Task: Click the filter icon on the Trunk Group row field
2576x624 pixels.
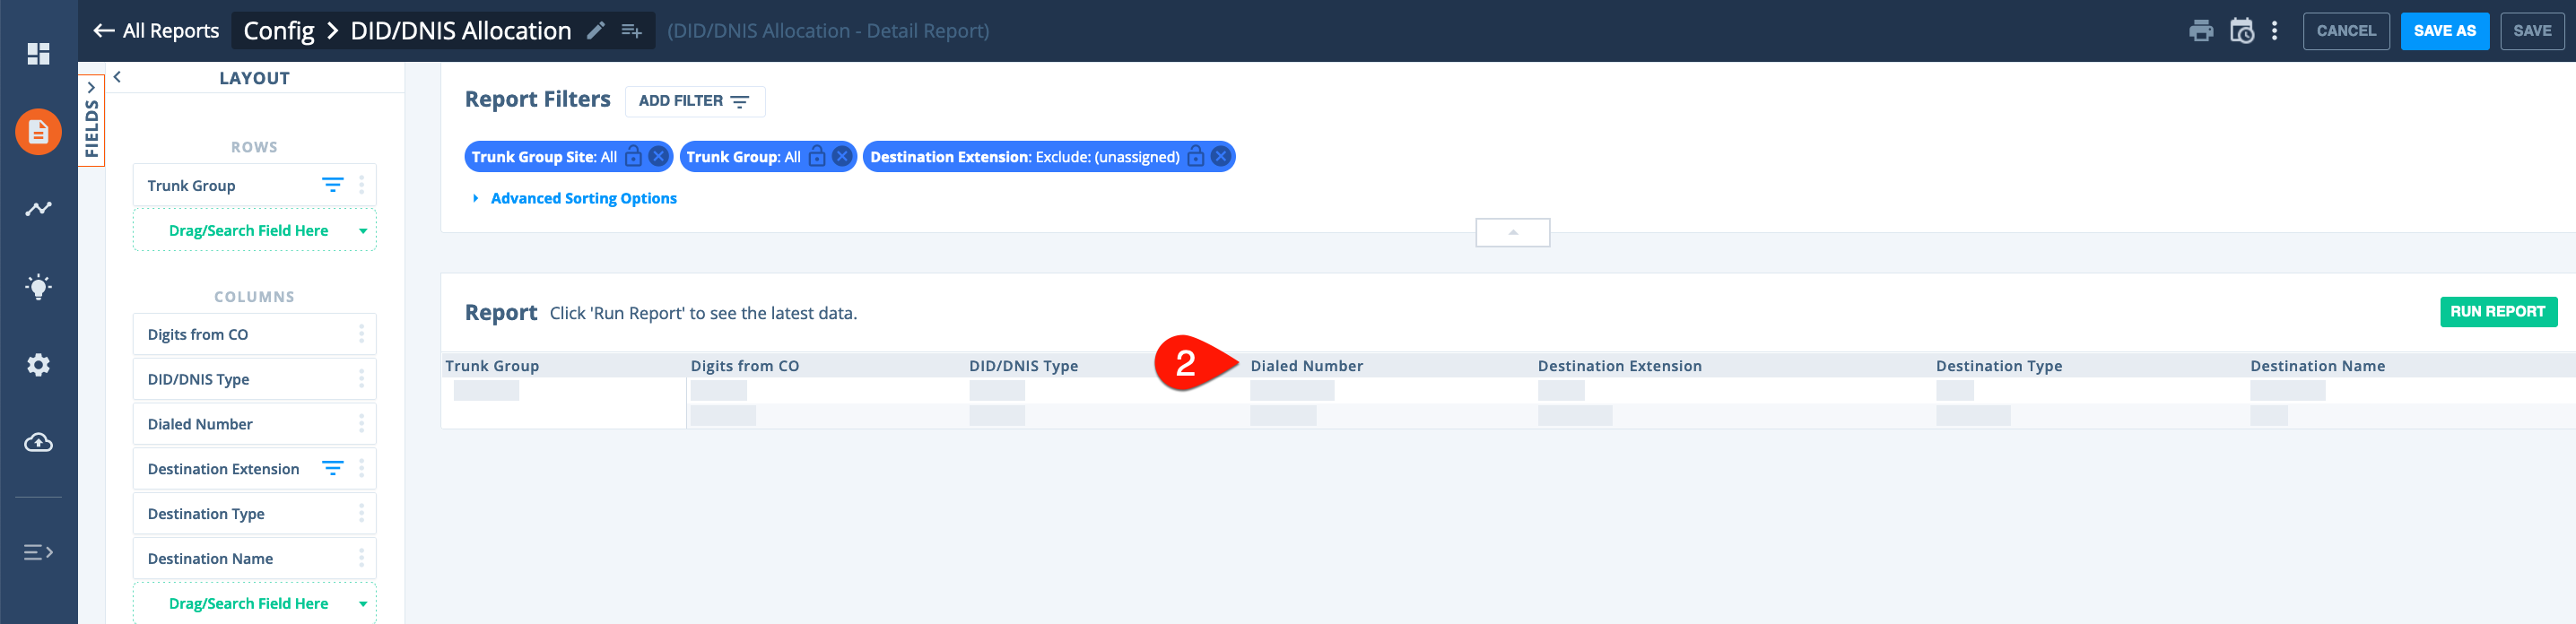Action: [x=333, y=185]
